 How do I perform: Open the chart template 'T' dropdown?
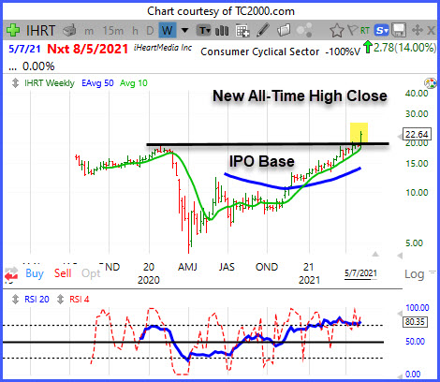(x=204, y=31)
